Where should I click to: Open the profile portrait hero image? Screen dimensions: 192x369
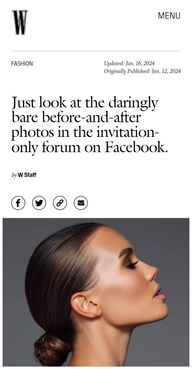point(96,292)
